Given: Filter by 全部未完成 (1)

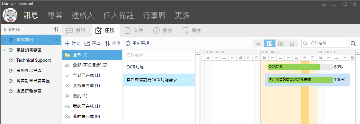Looking at the screenshot, I should click(92, 86).
